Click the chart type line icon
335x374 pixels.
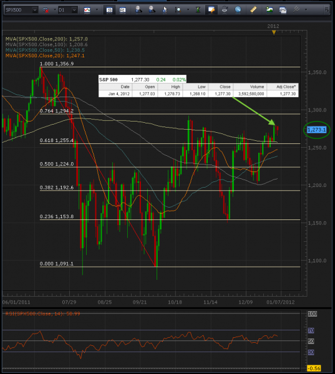[87, 10]
